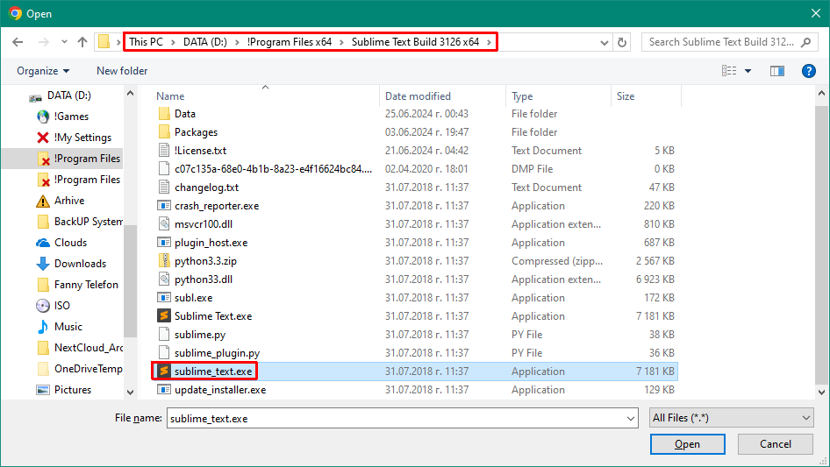This screenshot has width=830, height=467.
Task: Open the All Files type filter
Action: click(x=731, y=418)
